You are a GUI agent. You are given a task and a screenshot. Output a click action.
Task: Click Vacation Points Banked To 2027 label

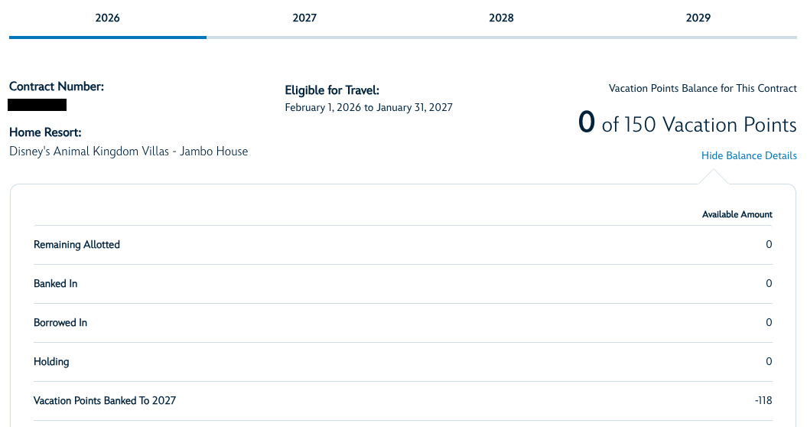click(x=105, y=401)
